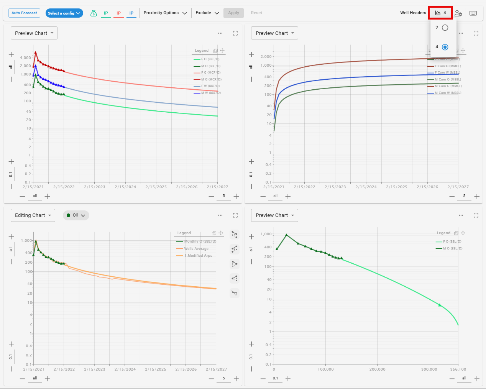Open the Editing Chart three-dot options menu
The height and width of the screenshot is (389, 486).
click(x=220, y=215)
